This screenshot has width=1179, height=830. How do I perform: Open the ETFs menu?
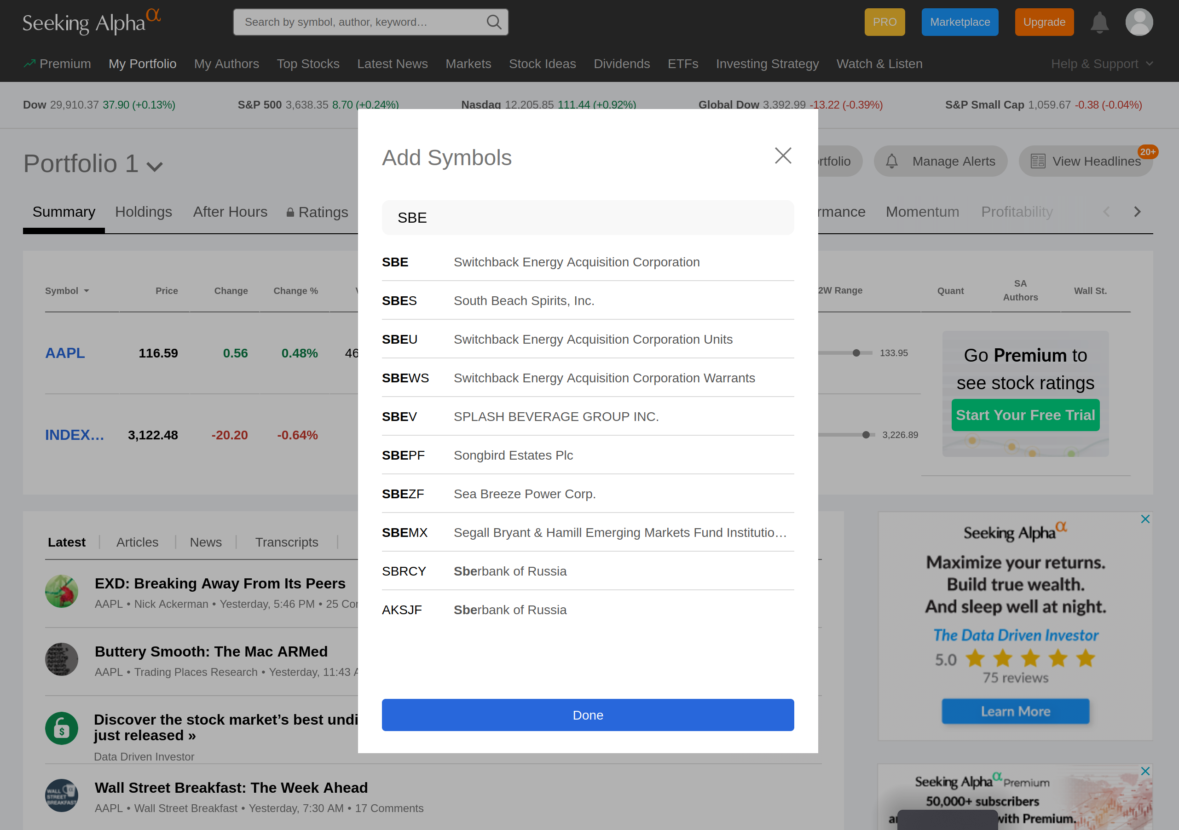pos(683,63)
